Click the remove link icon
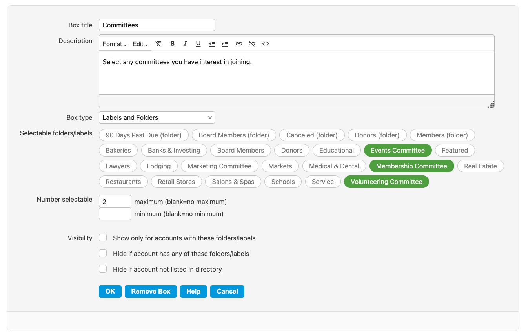This screenshot has height=335, width=526. click(252, 44)
